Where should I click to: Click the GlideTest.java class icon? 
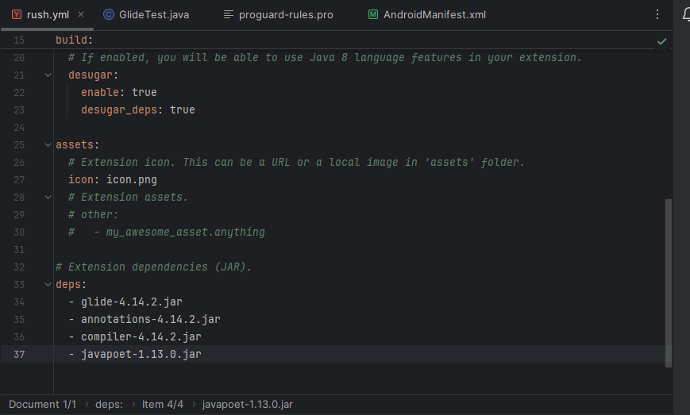tap(108, 14)
